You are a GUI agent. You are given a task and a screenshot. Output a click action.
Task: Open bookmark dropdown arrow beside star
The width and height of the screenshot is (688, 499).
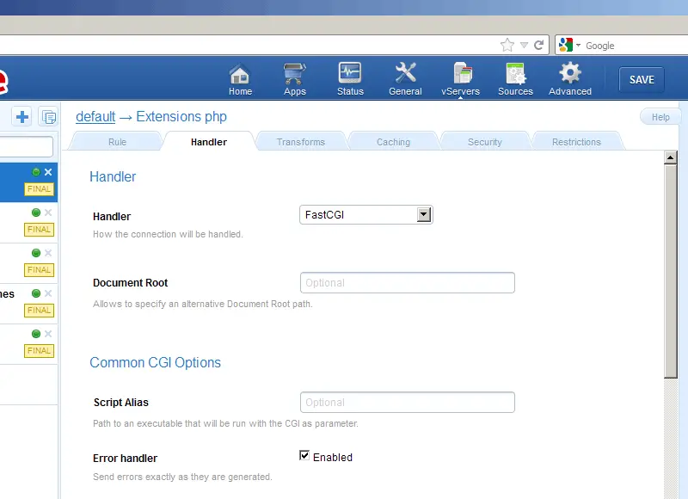pyautogui.click(x=524, y=45)
